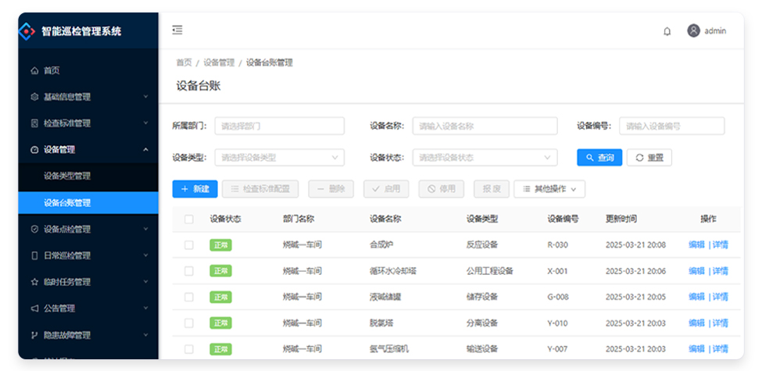Click the 首页 home icon in sidebar

pyautogui.click(x=34, y=71)
